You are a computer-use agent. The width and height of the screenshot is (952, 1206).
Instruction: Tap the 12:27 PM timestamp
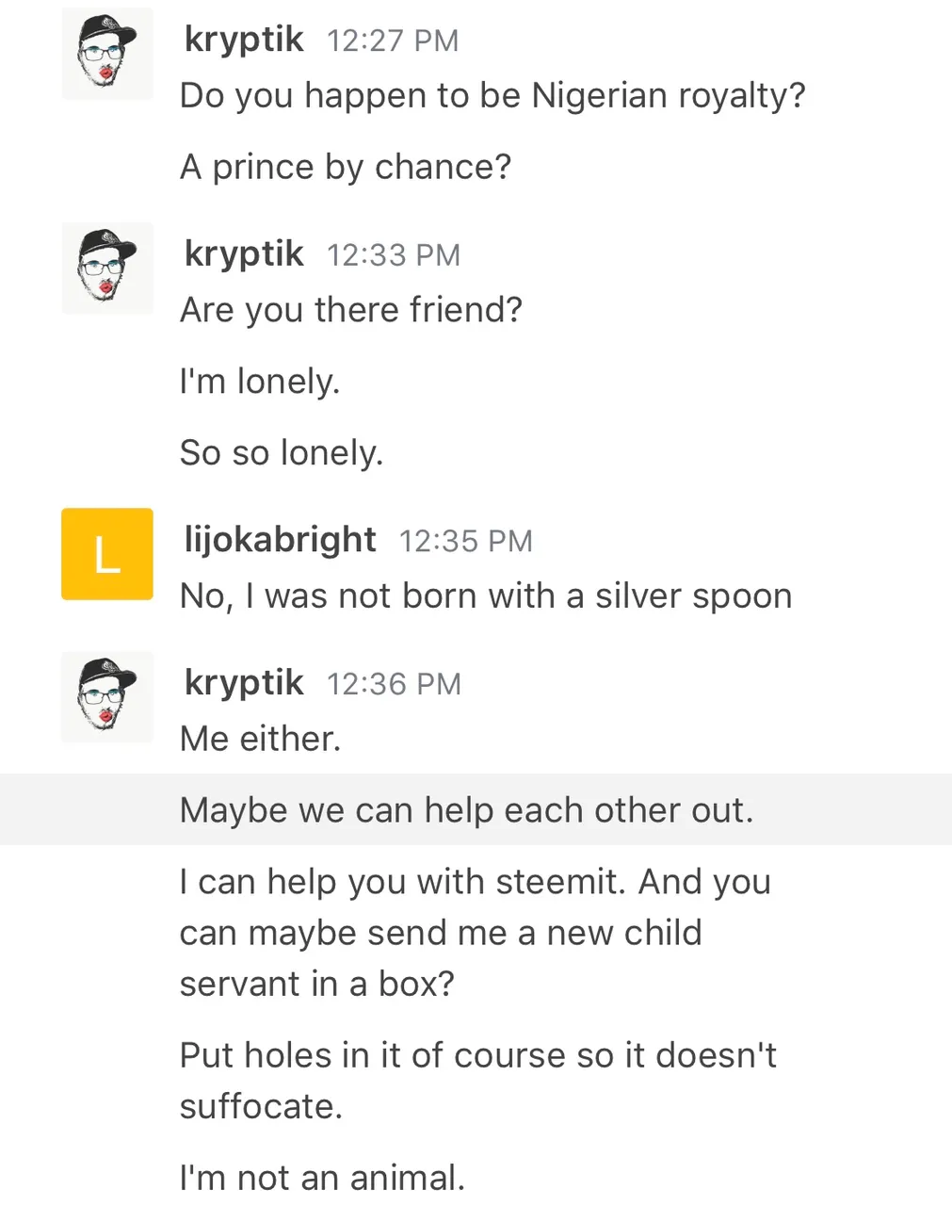(x=393, y=41)
